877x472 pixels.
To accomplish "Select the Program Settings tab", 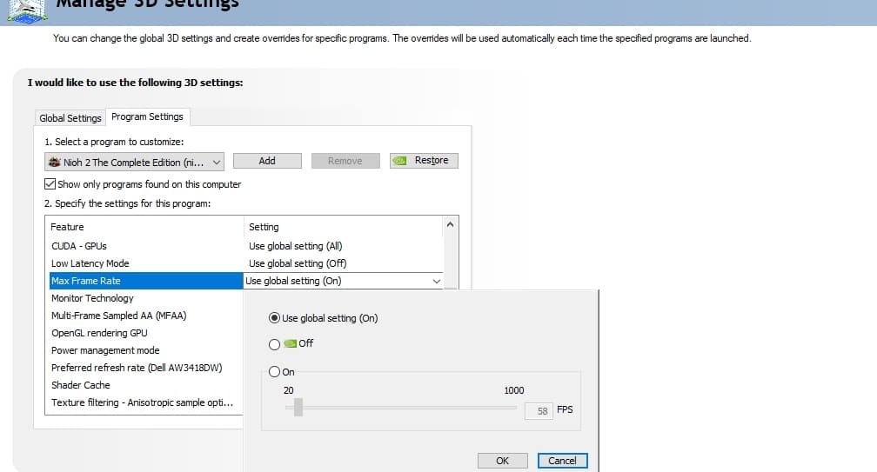I will [147, 116].
